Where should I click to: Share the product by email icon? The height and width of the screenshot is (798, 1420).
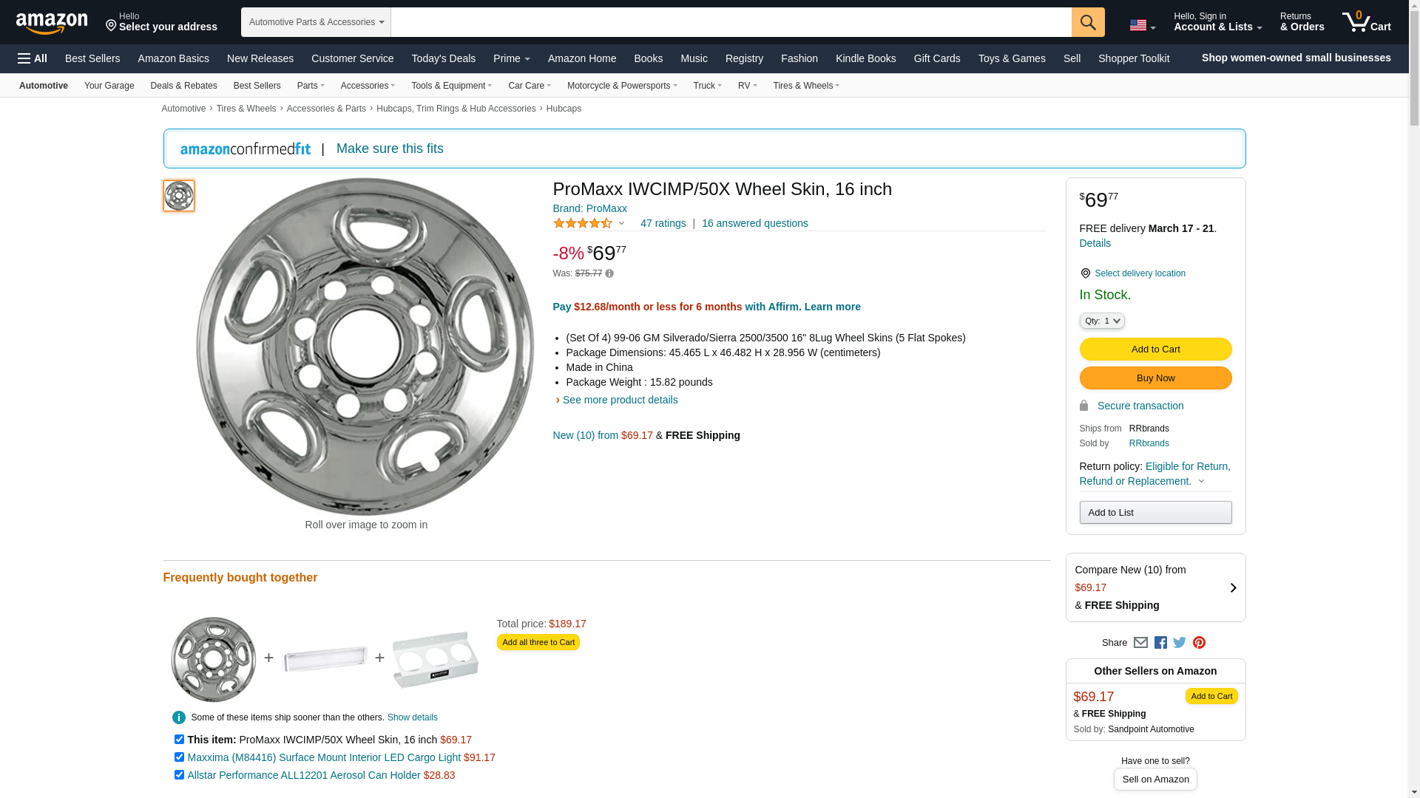click(1140, 643)
